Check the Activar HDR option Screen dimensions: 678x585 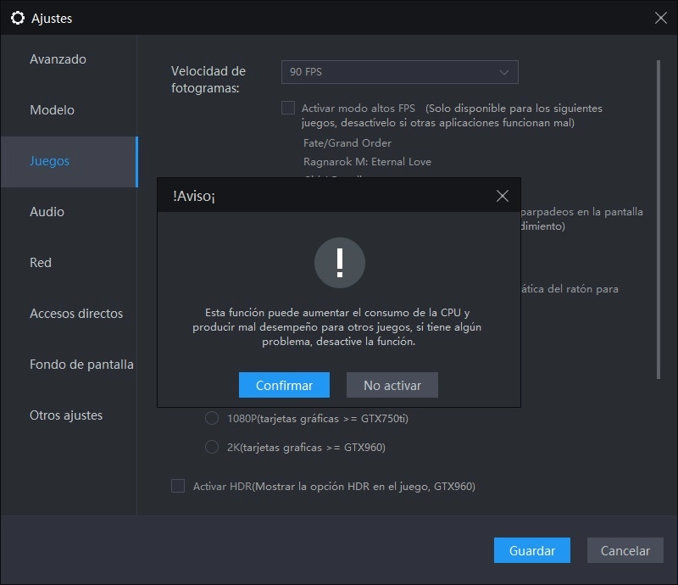177,485
